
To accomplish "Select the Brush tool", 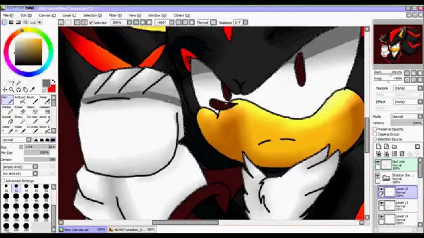I will [32, 100].
